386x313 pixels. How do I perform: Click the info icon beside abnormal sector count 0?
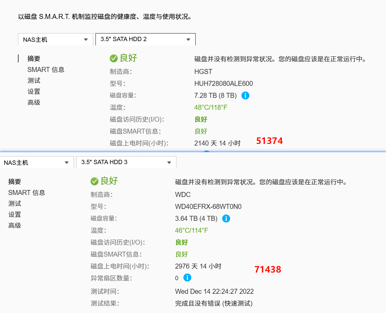pyautogui.click(x=187, y=278)
